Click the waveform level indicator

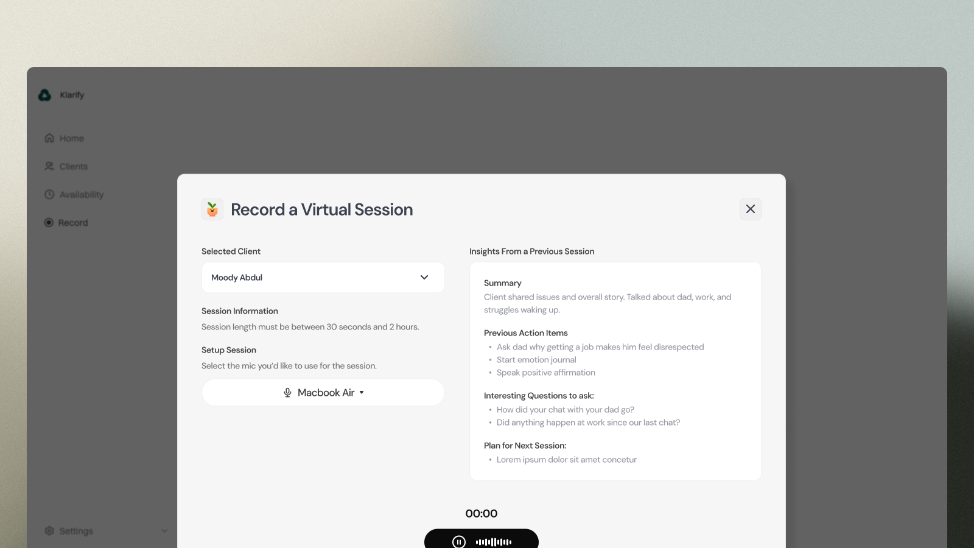(493, 541)
